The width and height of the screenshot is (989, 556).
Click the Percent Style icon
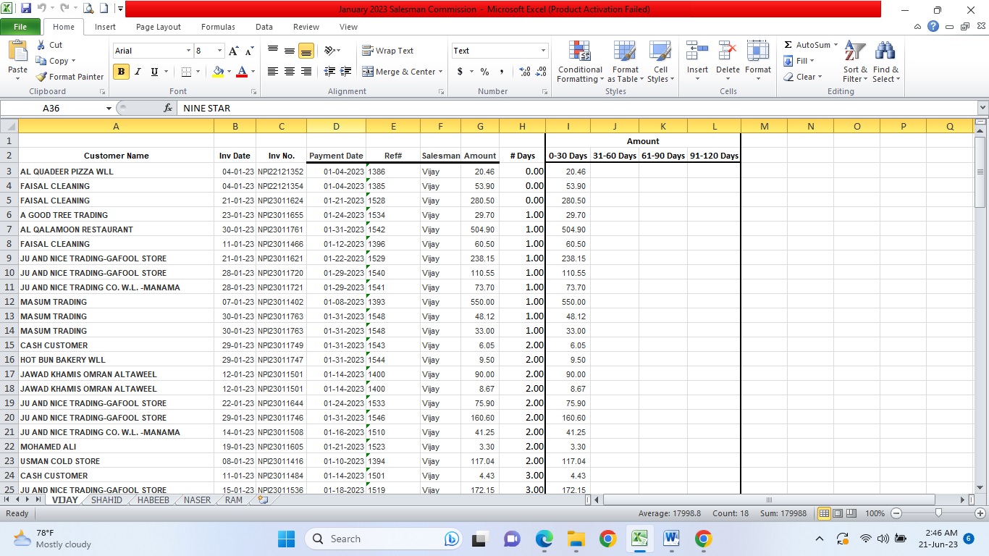(484, 72)
